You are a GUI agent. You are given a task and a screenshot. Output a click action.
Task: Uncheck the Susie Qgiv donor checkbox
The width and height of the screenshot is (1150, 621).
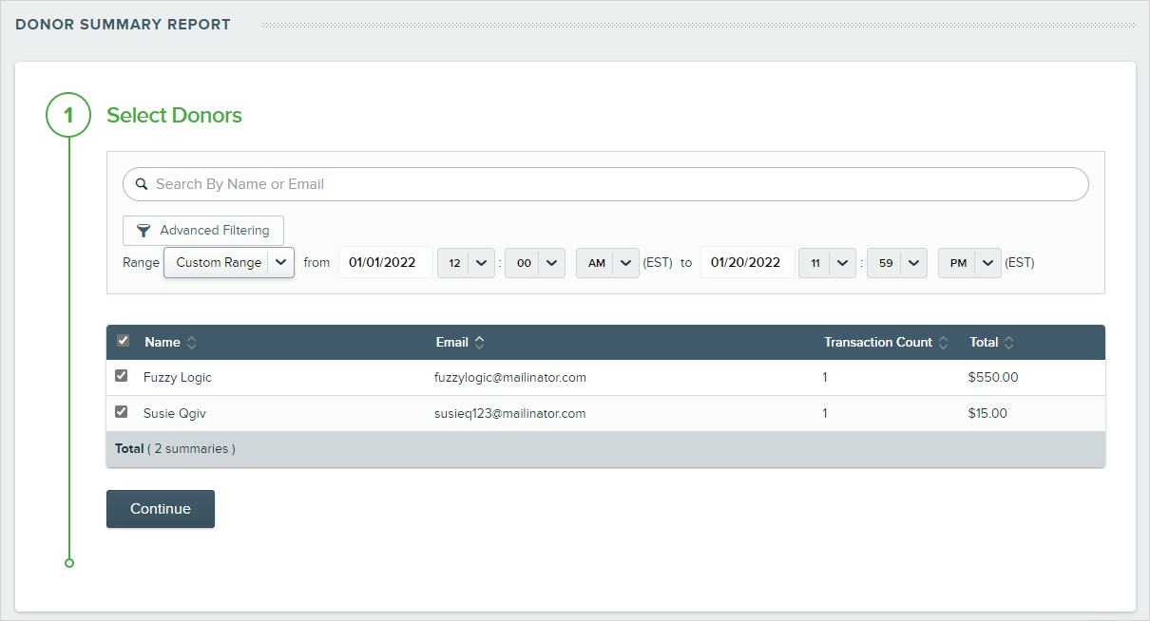click(x=122, y=412)
